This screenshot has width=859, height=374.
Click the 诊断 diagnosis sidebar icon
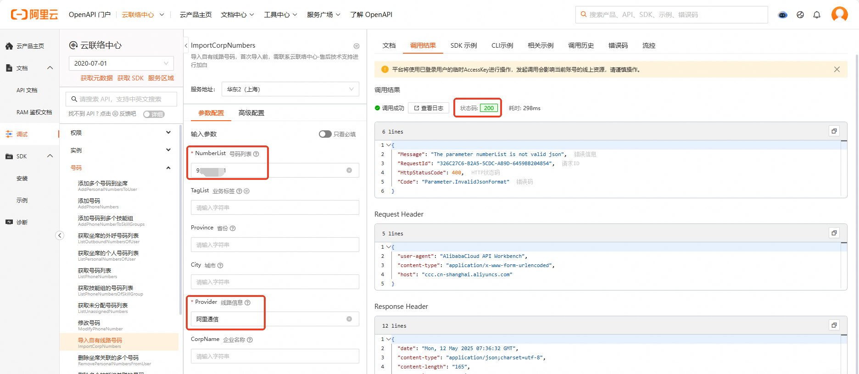[9, 222]
